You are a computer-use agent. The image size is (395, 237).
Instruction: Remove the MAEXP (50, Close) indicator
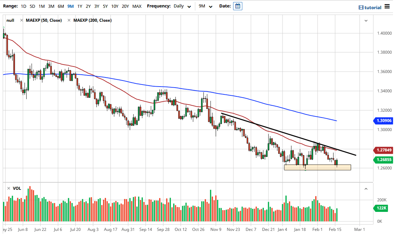(22, 20)
